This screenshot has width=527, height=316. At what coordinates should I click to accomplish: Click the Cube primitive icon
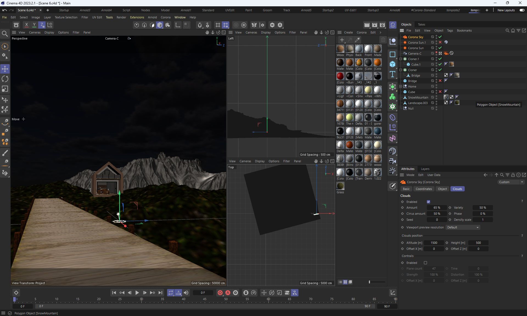[x=393, y=64]
